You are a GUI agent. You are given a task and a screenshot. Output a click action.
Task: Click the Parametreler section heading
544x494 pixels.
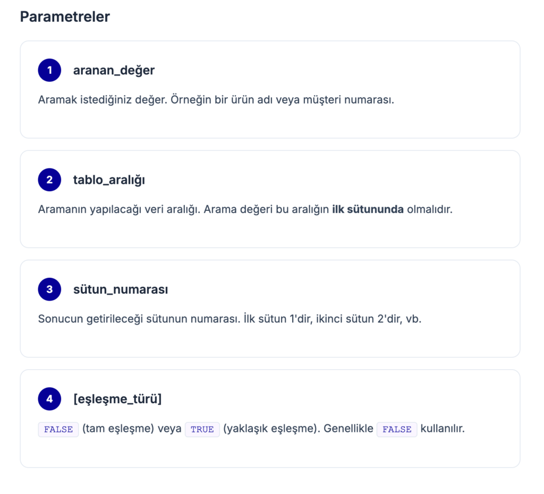point(65,16)
